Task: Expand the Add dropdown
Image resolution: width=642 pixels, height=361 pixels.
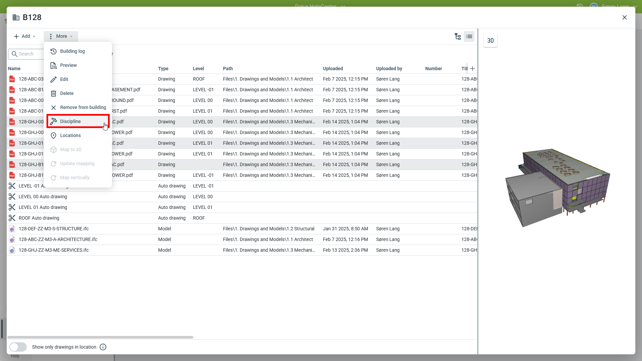Action: click(25, 36)
